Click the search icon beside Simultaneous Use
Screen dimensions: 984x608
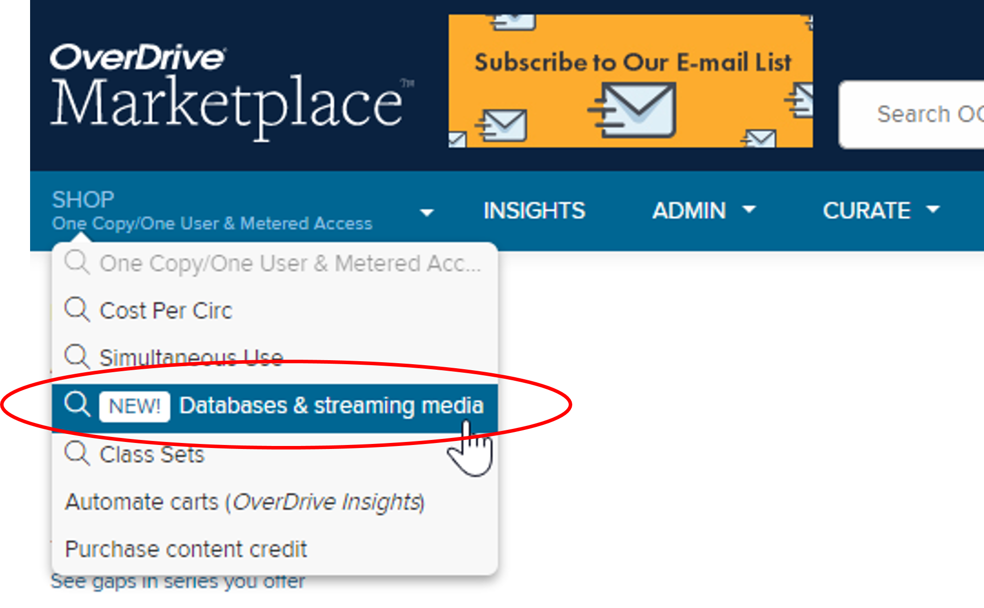77,357
